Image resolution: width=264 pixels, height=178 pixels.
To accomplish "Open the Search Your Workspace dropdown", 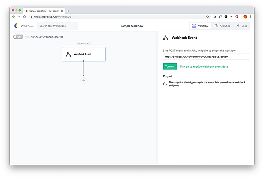I will click(x=57, y=26).
